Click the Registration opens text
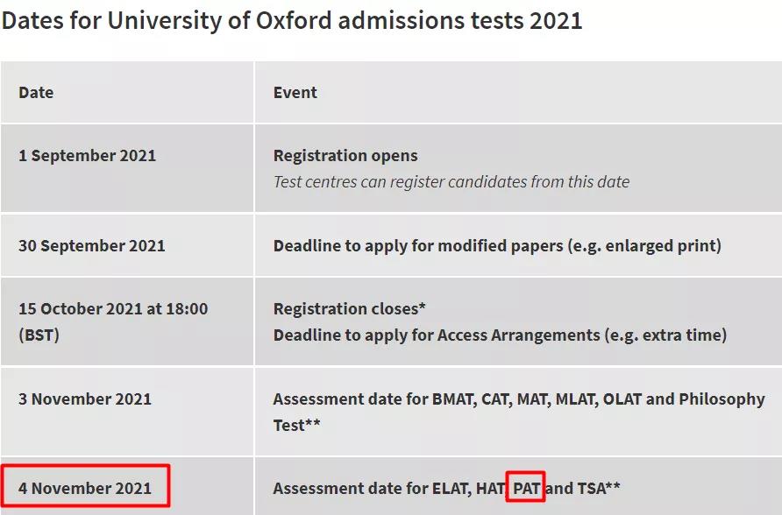 pos(345,155)
